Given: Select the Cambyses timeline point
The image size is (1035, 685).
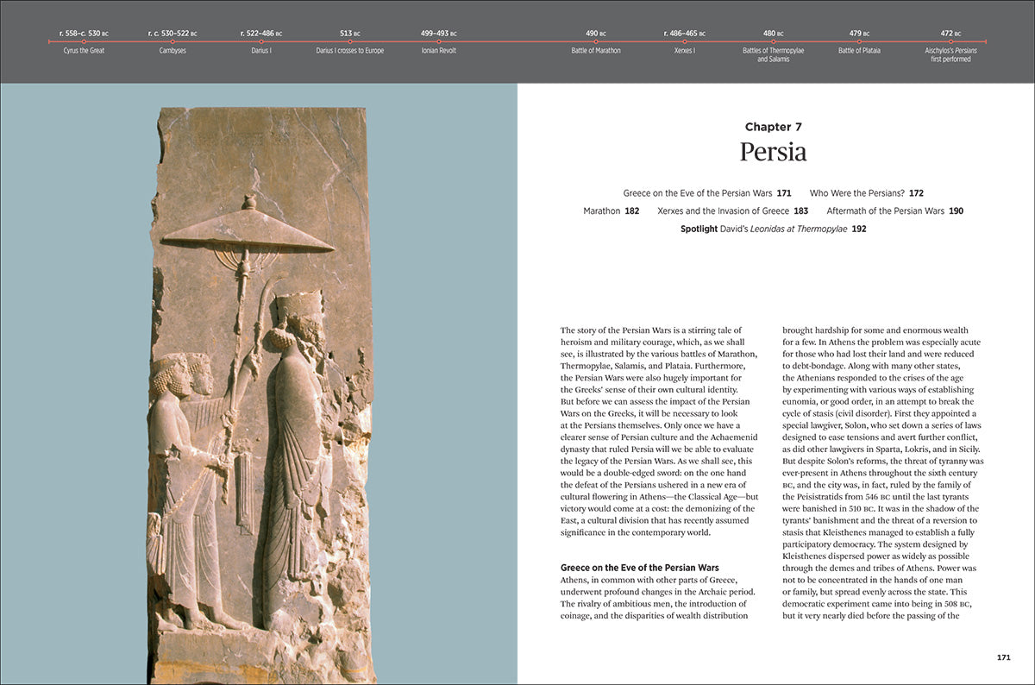Looking at the screenshot, I should [x=172, y=41].
